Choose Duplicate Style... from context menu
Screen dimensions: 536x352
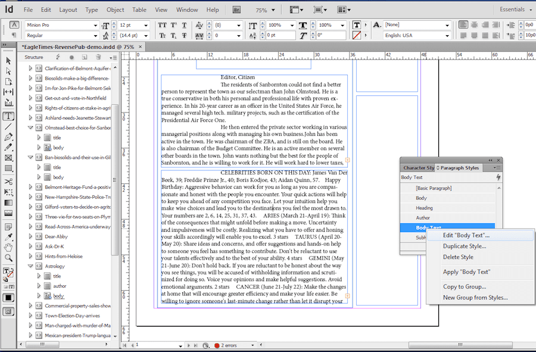pyautogui.click(x=480, y=246)
